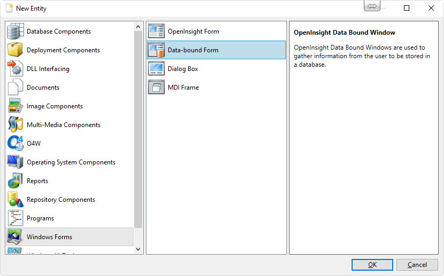
Task: Maximize the New Entity window
Action: coord(407,8)
